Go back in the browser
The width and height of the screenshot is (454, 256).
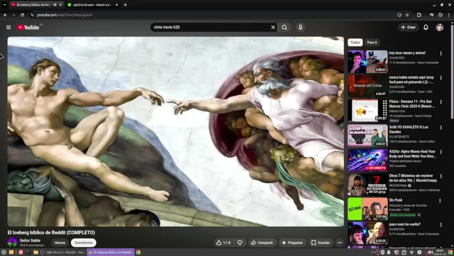(x=5, y=15)
